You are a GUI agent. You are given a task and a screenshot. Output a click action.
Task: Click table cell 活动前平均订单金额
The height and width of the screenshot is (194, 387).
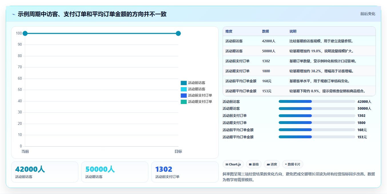click(x=241, y=81)
